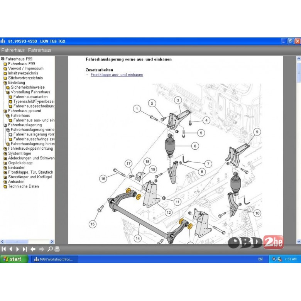
Task: Click the folder icon beside Fahrerhausvarianten
Action: [x=10, y=97]
